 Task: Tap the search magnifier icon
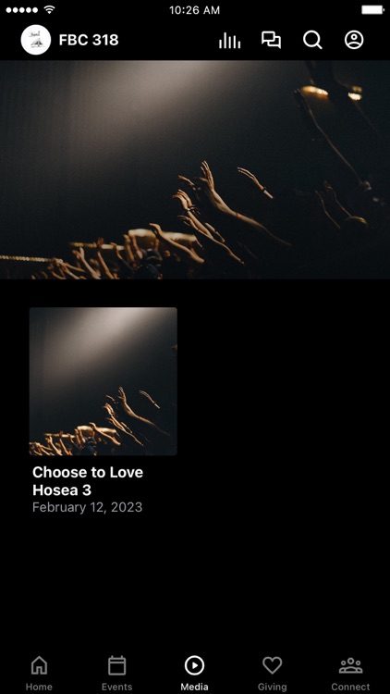point(312,40)
